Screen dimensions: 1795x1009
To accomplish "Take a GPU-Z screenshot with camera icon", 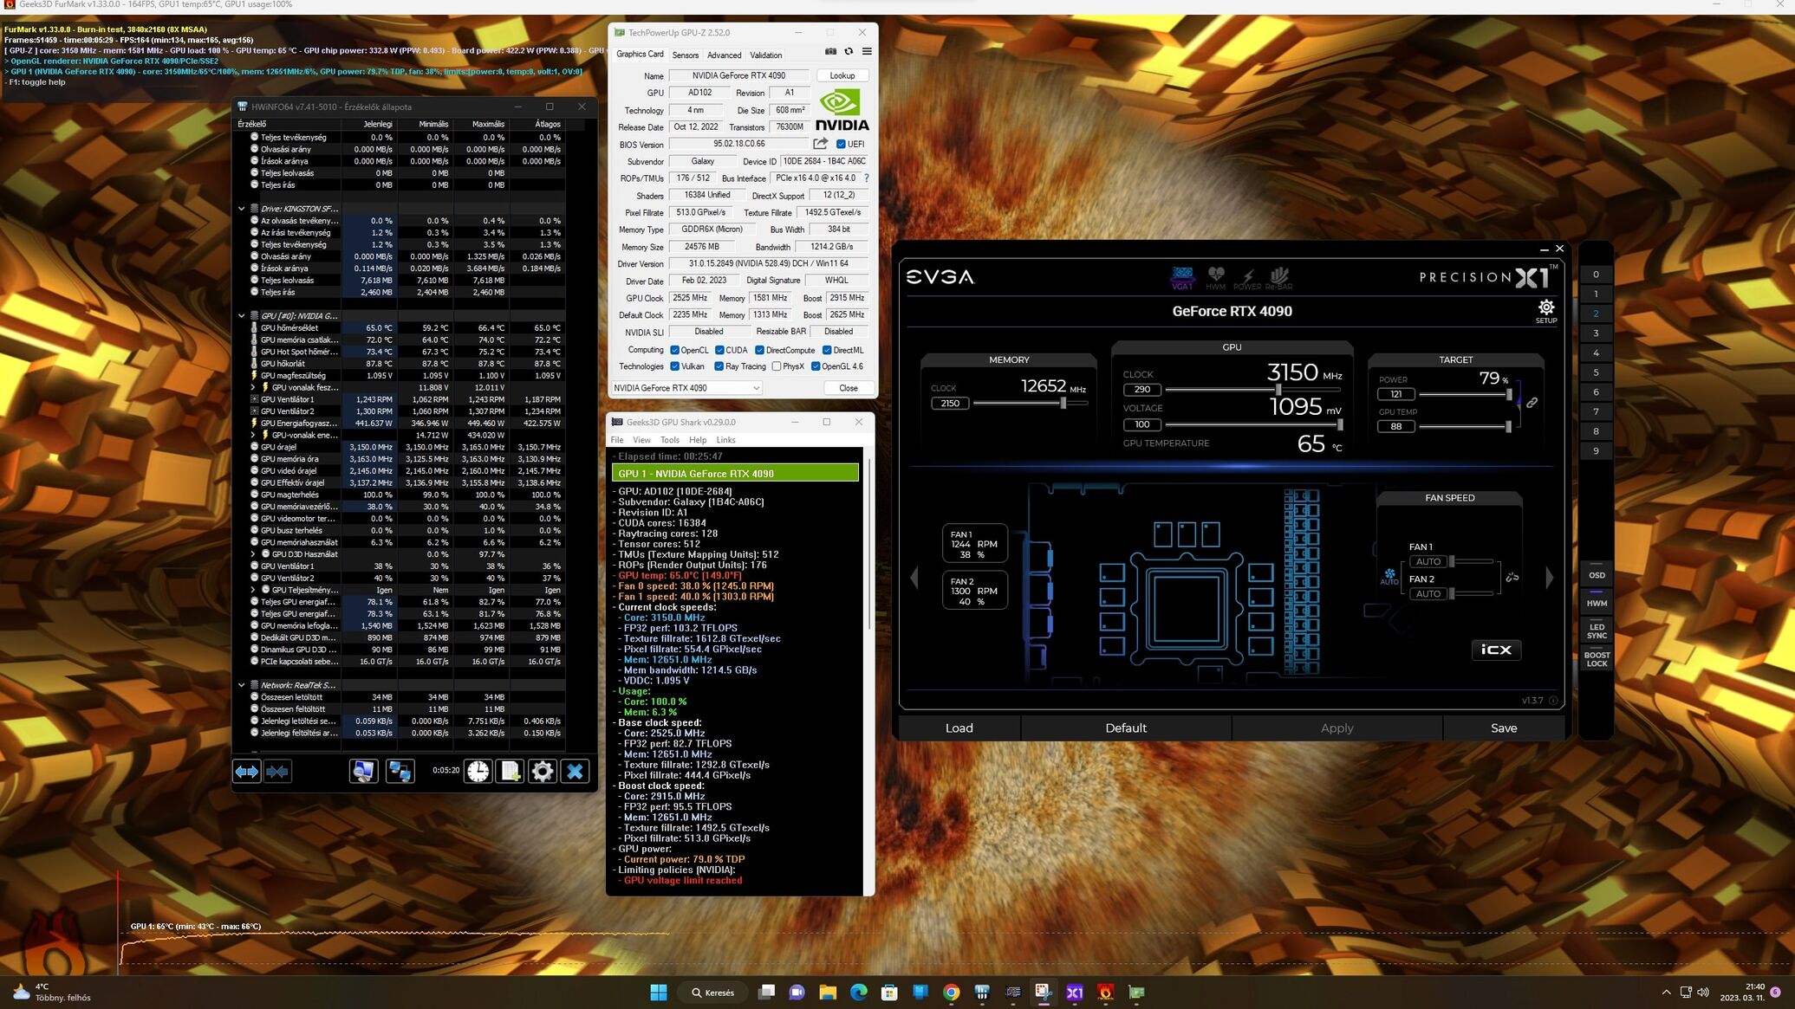I will (830, 52).
